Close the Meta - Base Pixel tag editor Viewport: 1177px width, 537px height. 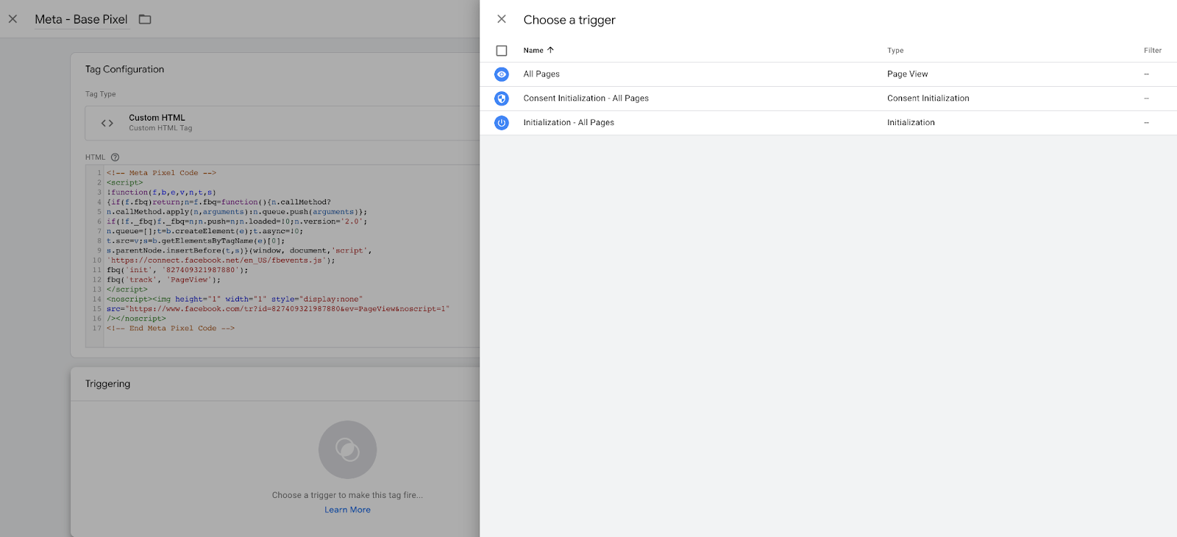[13, 19]
